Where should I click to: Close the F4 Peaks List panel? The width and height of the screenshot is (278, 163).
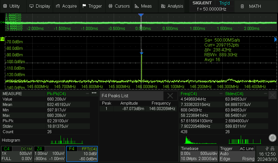(x=170, y=96)
